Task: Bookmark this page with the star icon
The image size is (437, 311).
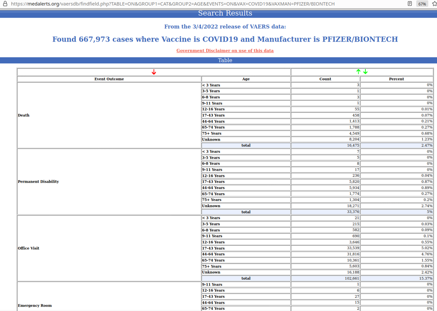Action: (x=434, y=4)
